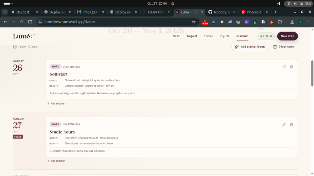Open the browser profile avatar

[300, 22]
